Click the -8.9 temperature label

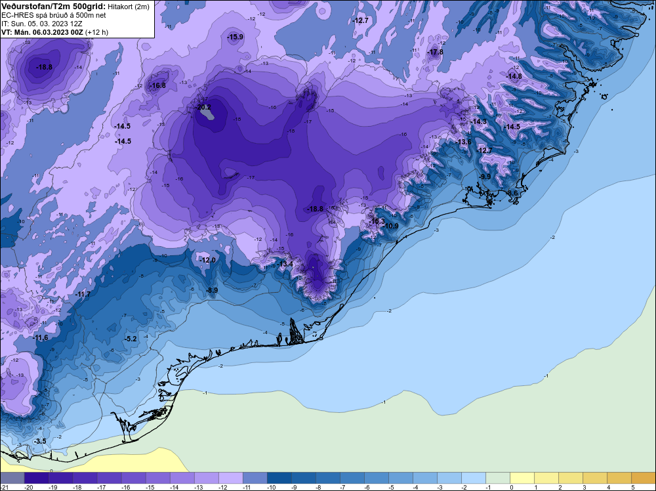(x=212, y=291)
